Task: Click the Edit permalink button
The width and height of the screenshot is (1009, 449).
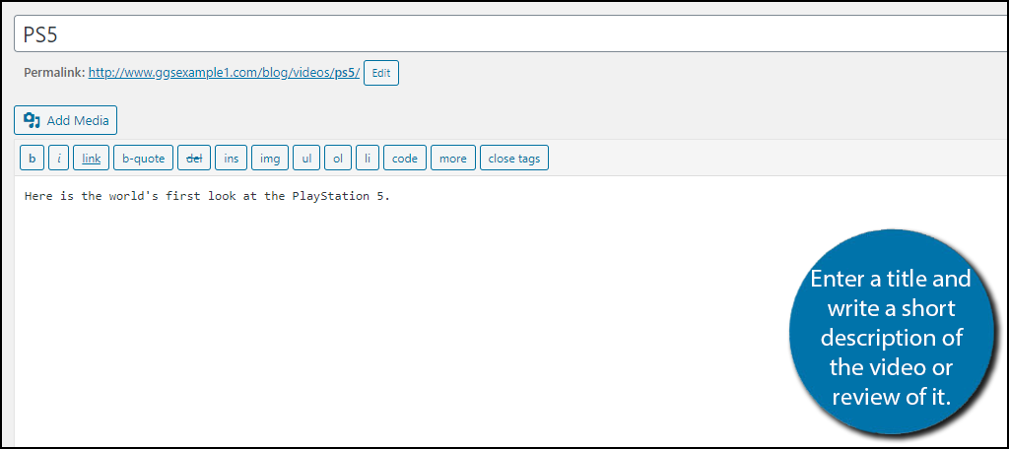Action: coord(381,73)
